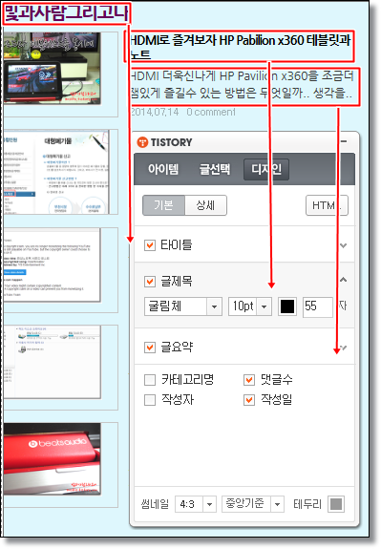Click the 0 comment text
This screenshot has width=381, height=549.
point(211,112)
